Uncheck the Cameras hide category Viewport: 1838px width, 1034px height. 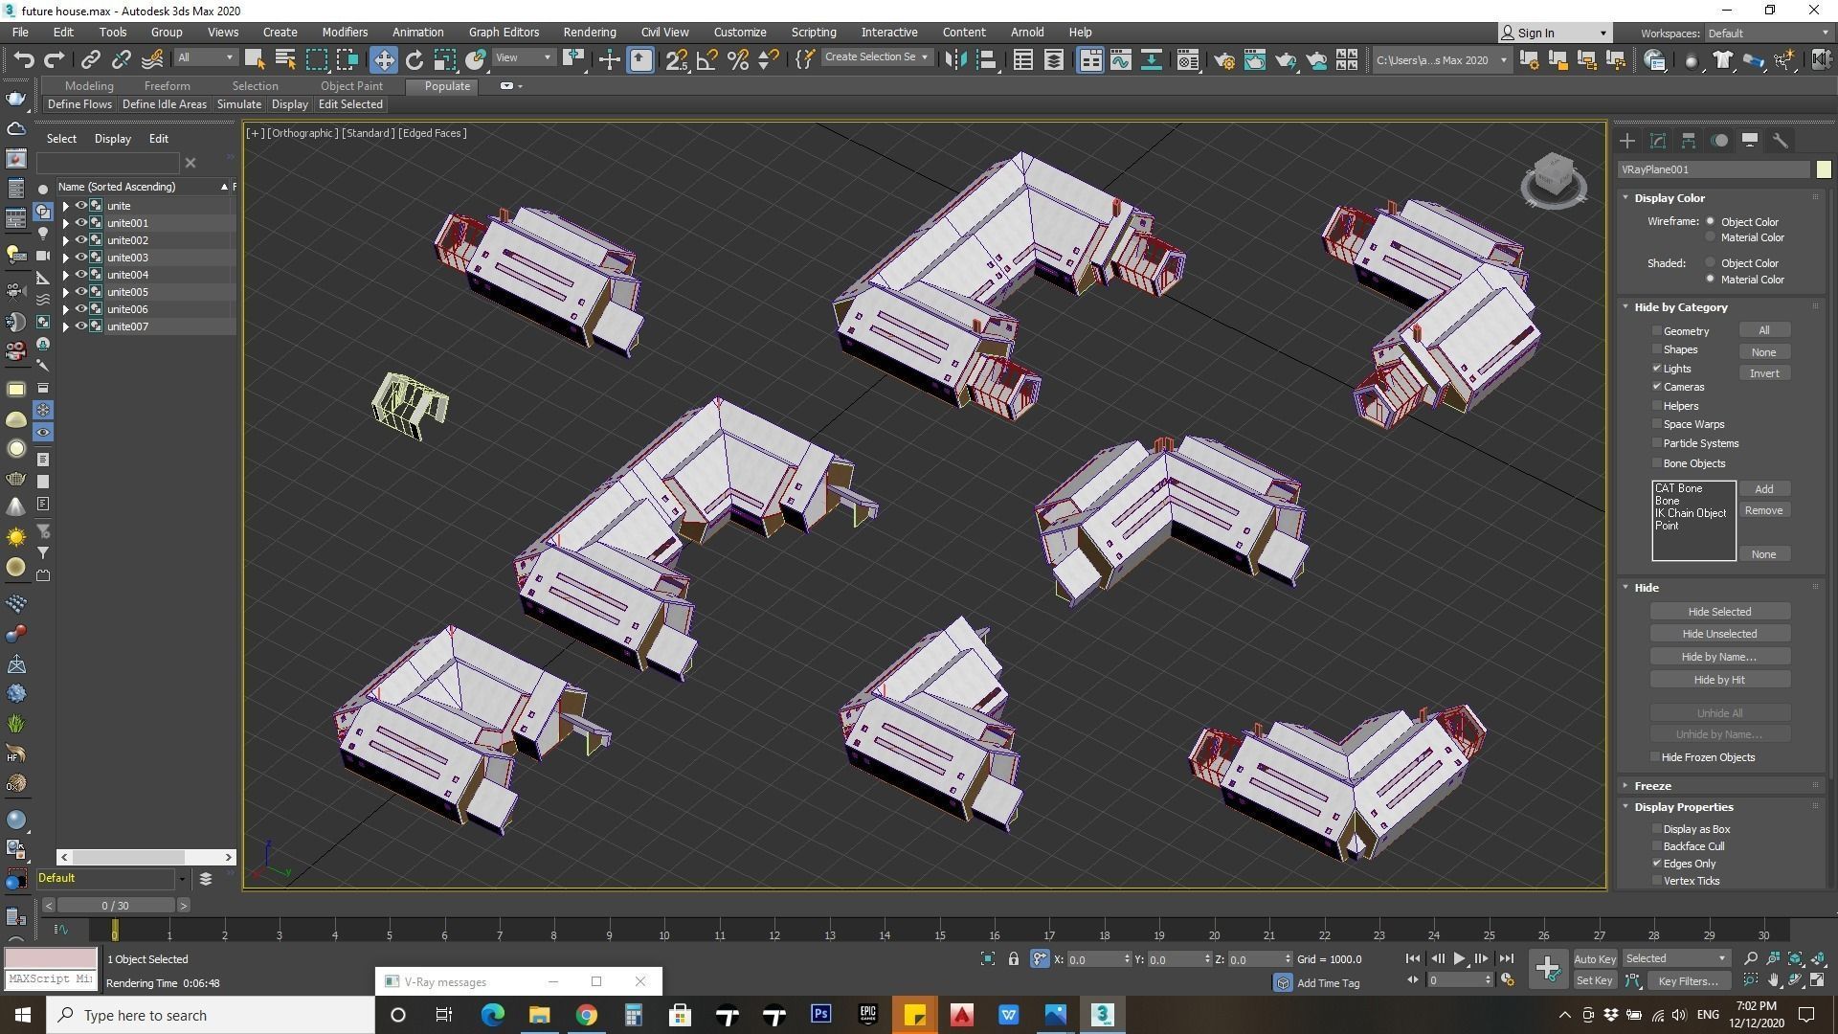coord(1657,387)
